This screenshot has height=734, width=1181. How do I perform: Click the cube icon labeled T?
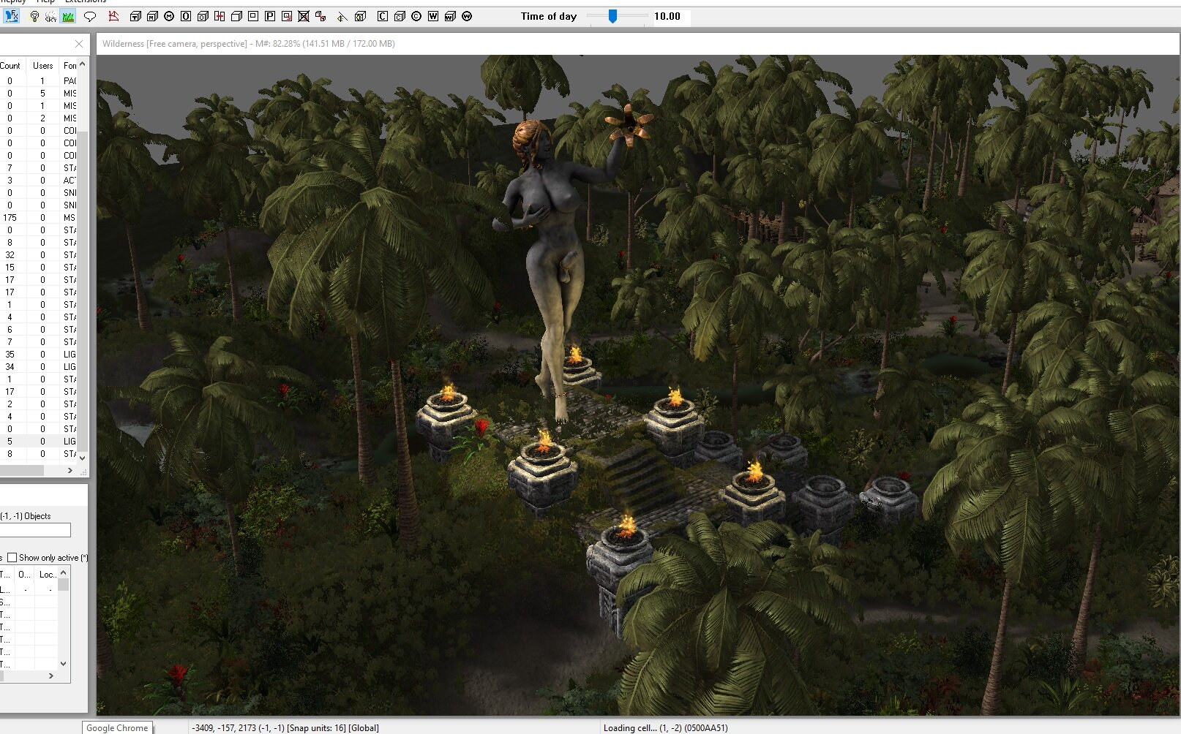(135, 16)
